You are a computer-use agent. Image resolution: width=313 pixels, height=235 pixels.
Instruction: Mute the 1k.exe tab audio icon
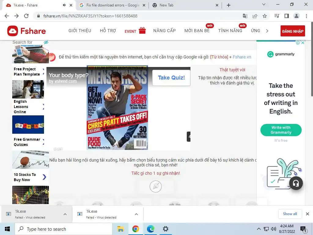(64, 5)
